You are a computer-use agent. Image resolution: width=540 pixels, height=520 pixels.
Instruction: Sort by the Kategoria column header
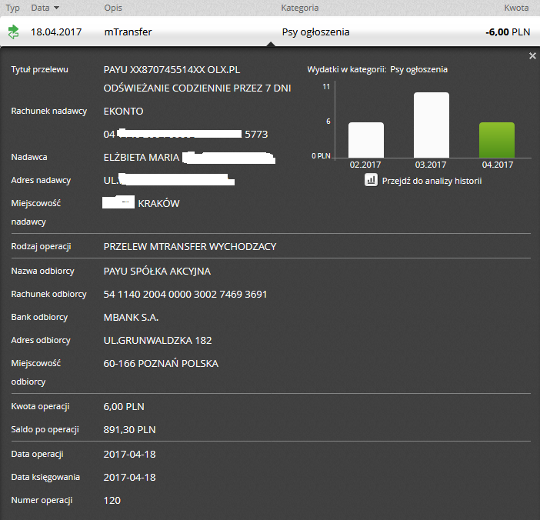pos(300,8)
